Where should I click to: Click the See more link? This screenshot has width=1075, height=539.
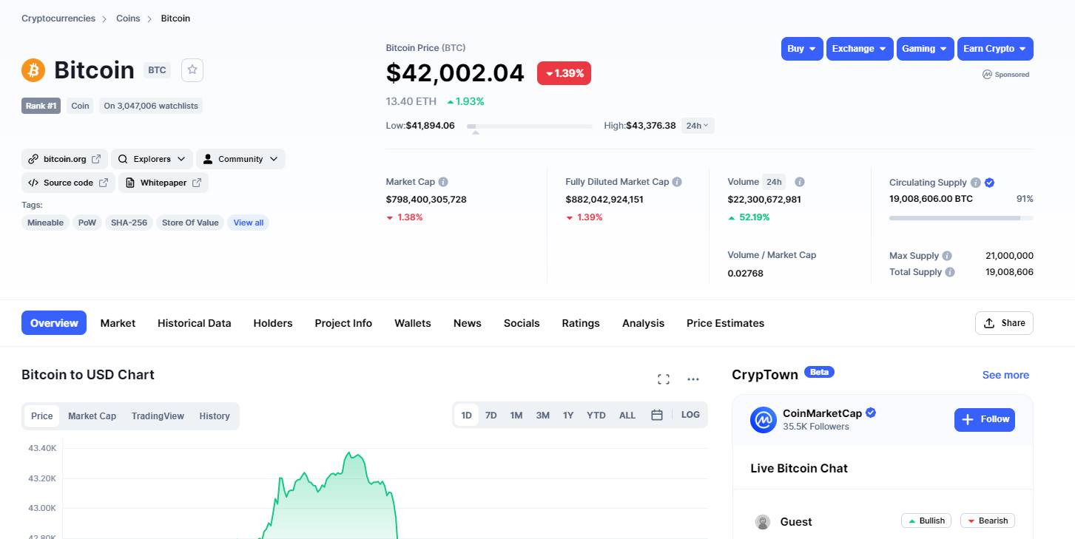coord(1005,375)
